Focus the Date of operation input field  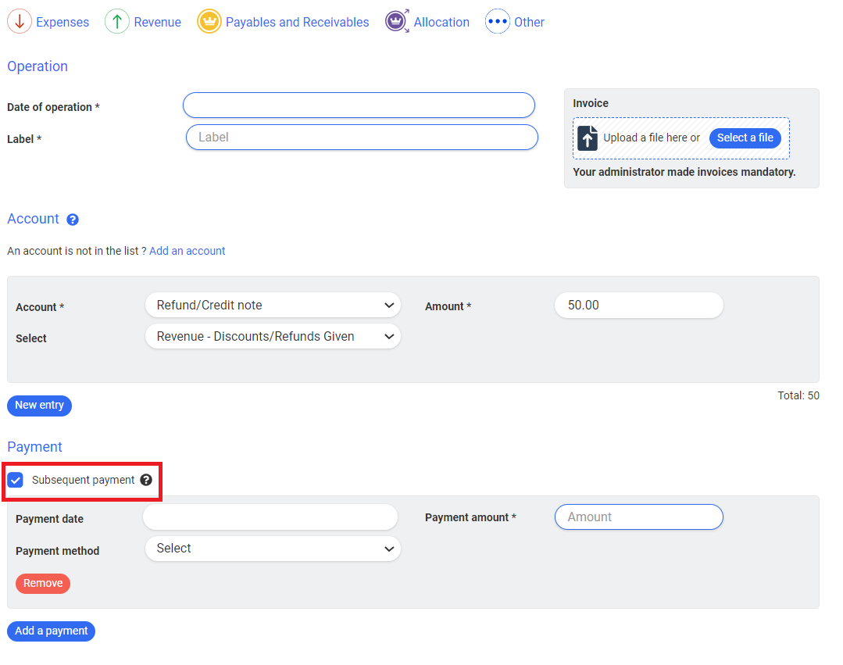(359, 105)
